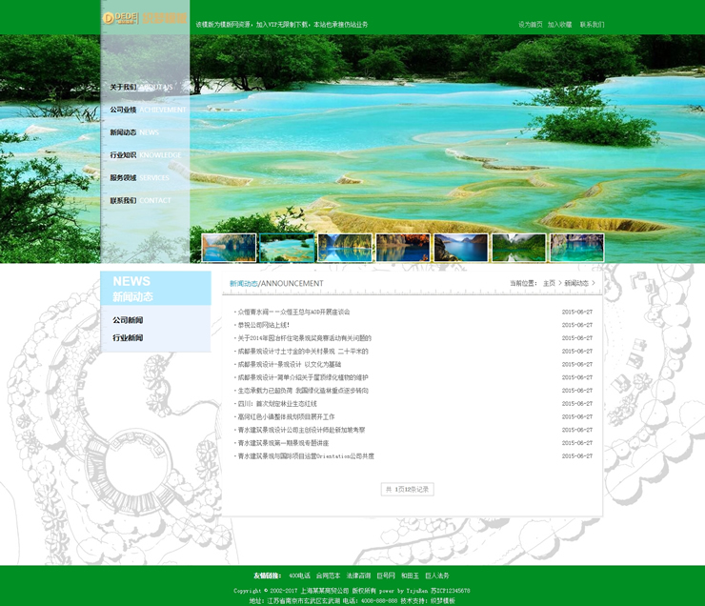Click the pagination box 共 1页12条记录
Image resolution: width=705 pixels, height=606 pixels.
click(408, 489)
